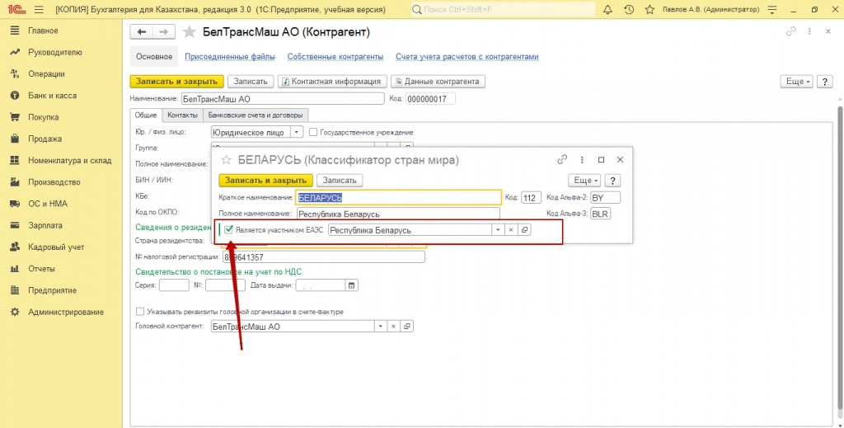Expand Юр. / физ. лицо dropdown
This screenshot has width=844, height=428.
(x=297, y=132)
